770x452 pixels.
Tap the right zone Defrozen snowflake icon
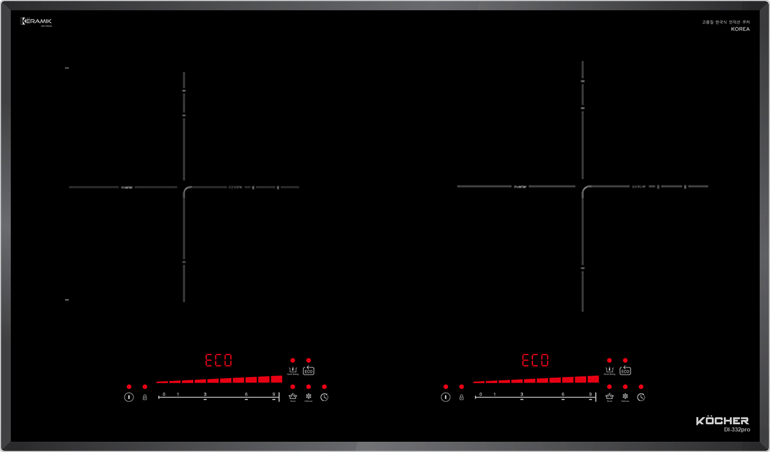(x=625, y=397)
